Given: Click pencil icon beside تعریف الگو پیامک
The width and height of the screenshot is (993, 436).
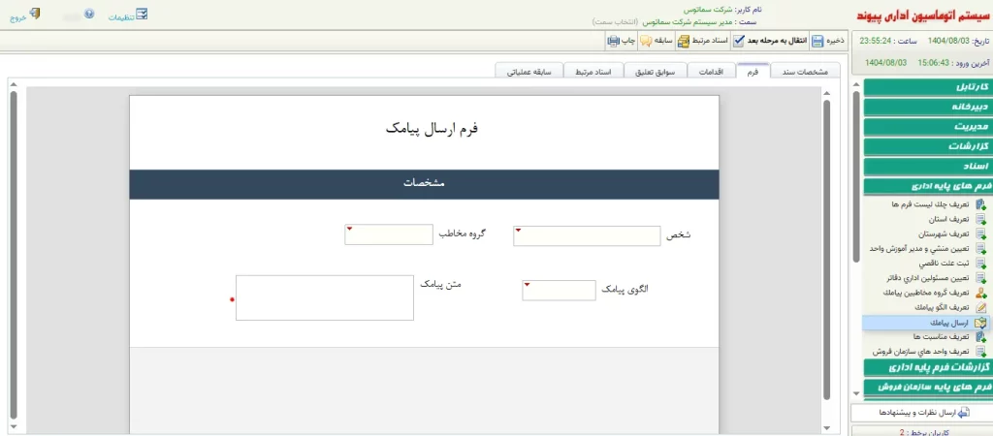Looking at the screenshot, I should 981,307.
